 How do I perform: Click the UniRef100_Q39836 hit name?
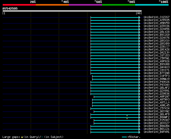(157, 94)
